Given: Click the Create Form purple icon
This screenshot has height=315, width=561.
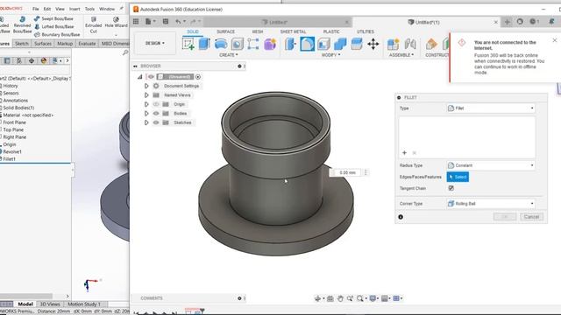Looking at the screenshot, I should tap(270, 44).
